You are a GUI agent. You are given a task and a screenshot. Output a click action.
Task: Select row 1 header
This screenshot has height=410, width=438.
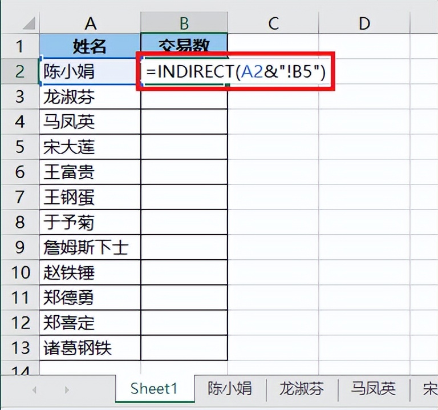click(x=19, y=46)
